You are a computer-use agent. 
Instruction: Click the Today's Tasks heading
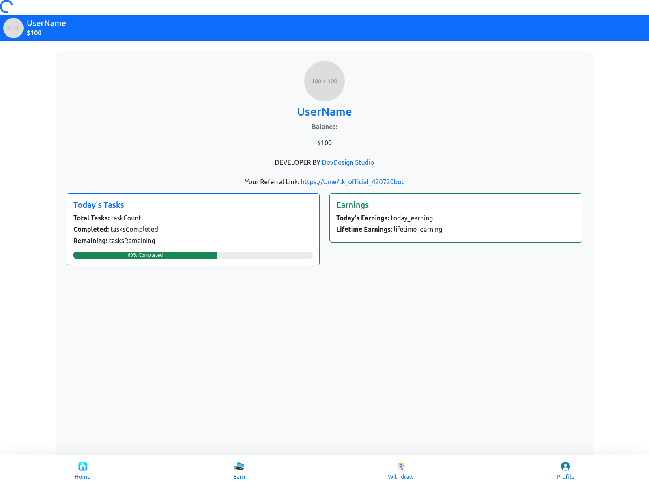[x=99, y=205]
